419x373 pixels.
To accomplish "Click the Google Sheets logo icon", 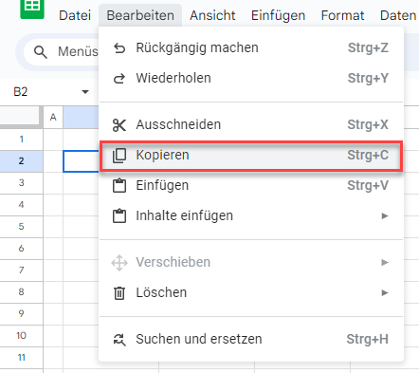I will coord(32,9).
